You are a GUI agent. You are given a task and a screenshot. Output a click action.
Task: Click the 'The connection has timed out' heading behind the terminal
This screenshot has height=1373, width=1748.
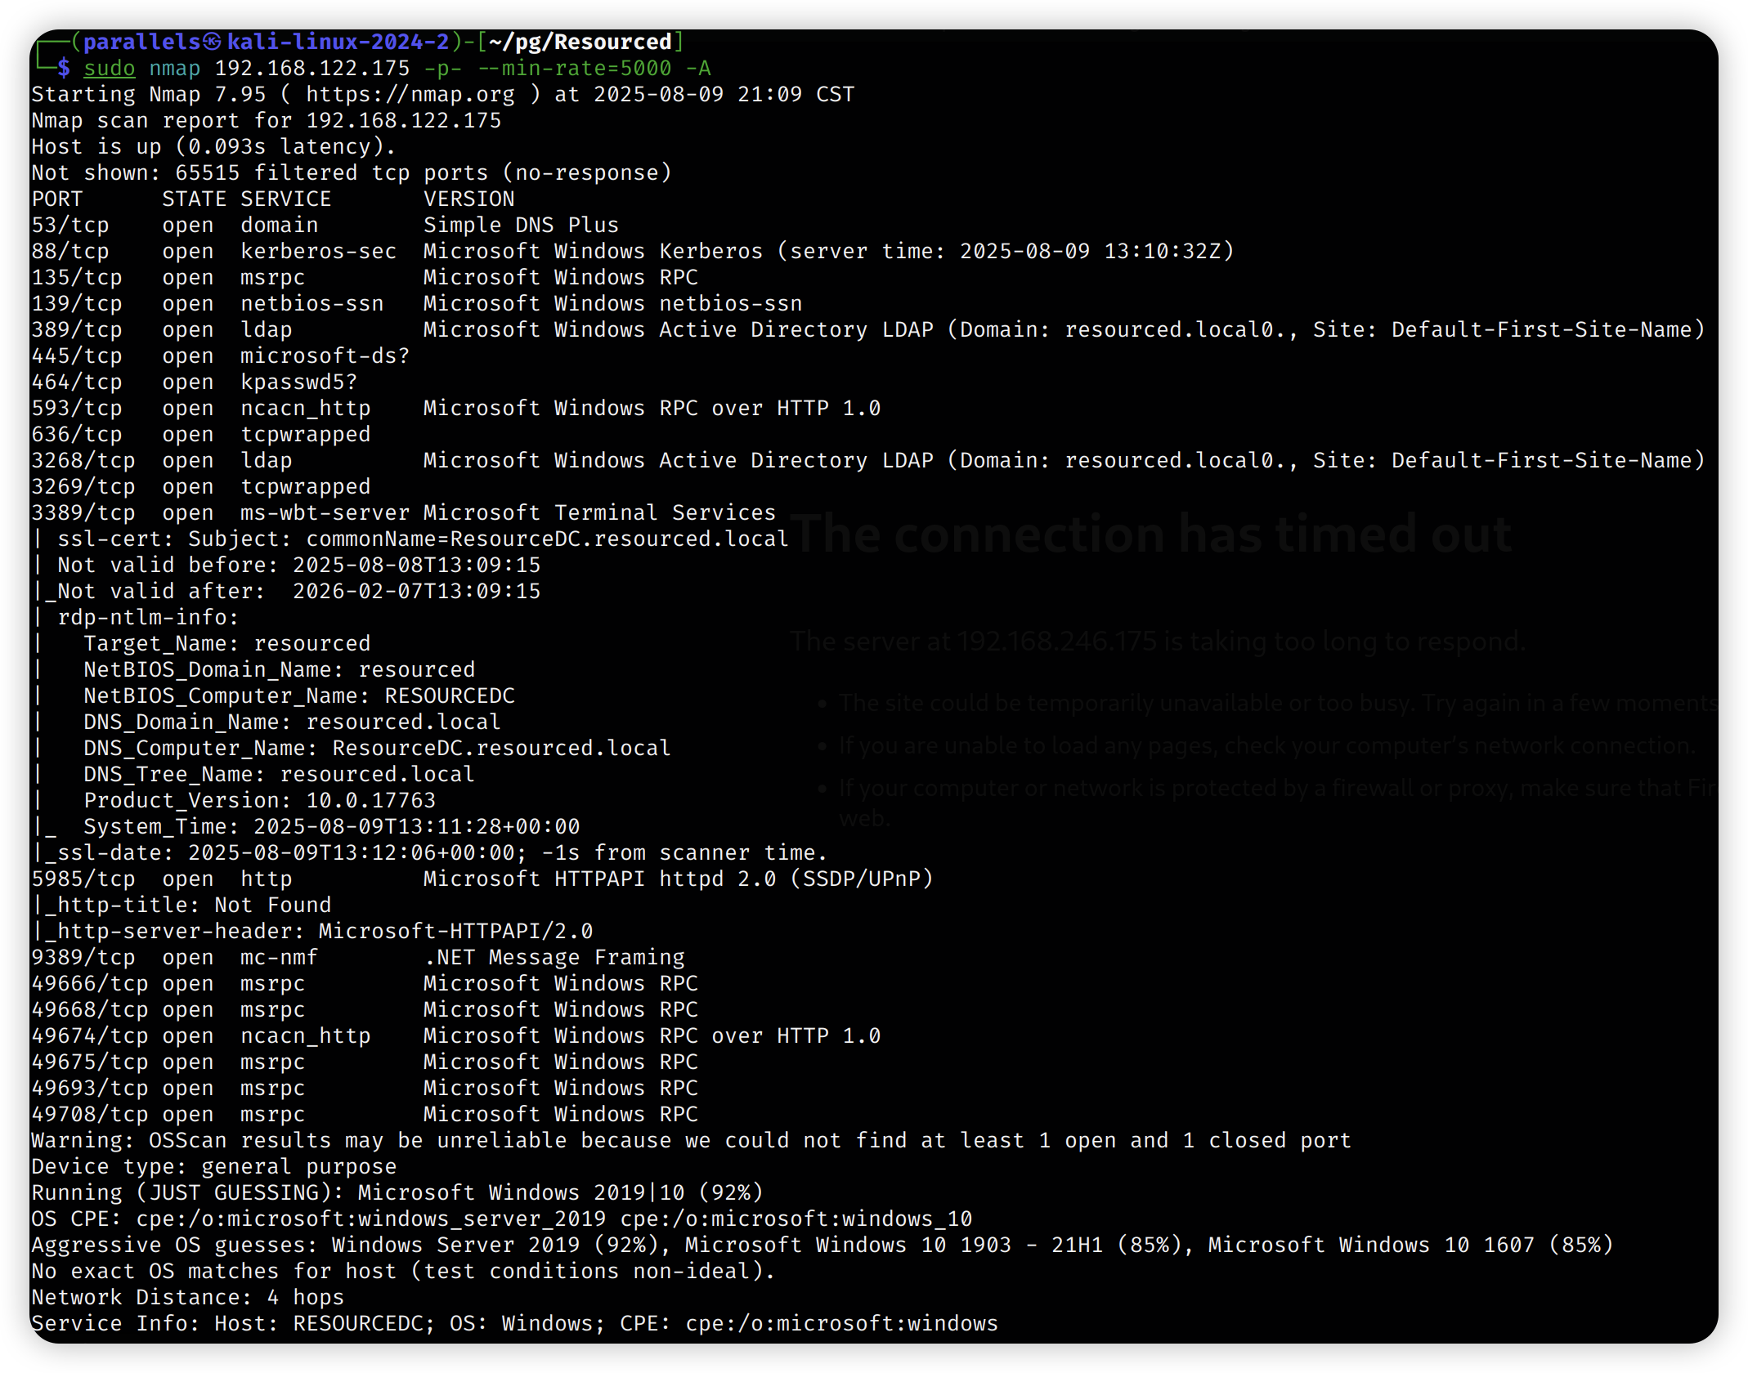[x=1151, y=534]
